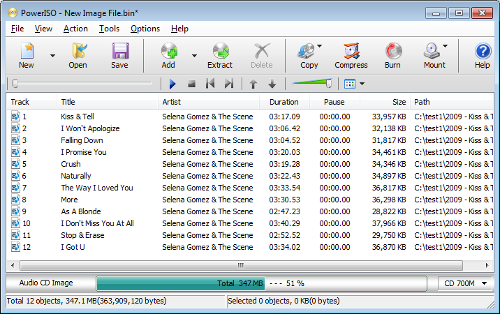Skip to the next track
This screenshot has width=500, height=314.
(x=229, y=84)
